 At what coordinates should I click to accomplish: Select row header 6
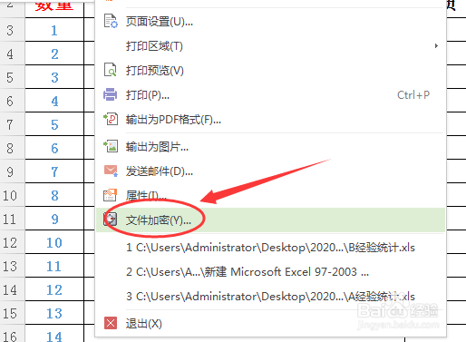click(x=12, y=101)
